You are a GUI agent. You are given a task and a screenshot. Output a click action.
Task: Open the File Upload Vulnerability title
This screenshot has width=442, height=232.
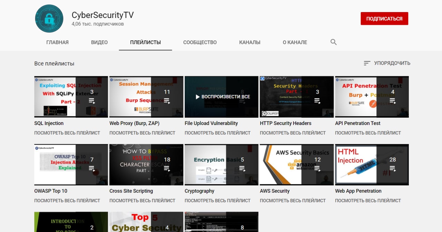[211, 123]
